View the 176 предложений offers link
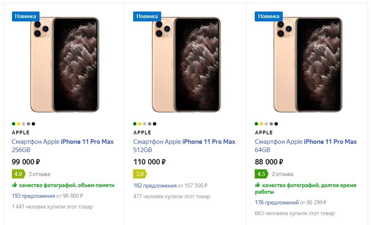The width and height of the screenshot is (371, 225). pyautogui.click(x=277, y=202)
